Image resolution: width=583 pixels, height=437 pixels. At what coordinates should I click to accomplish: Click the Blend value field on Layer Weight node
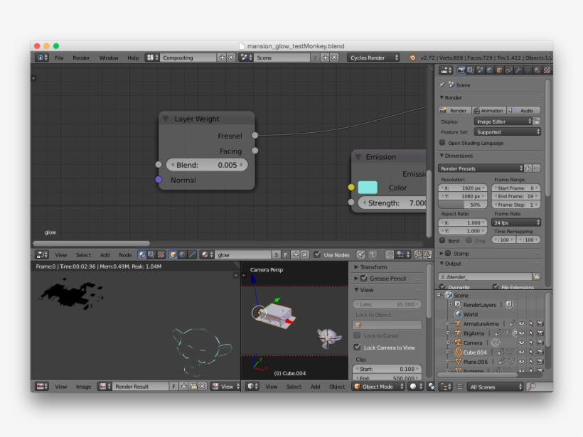[x=206, y=164]
